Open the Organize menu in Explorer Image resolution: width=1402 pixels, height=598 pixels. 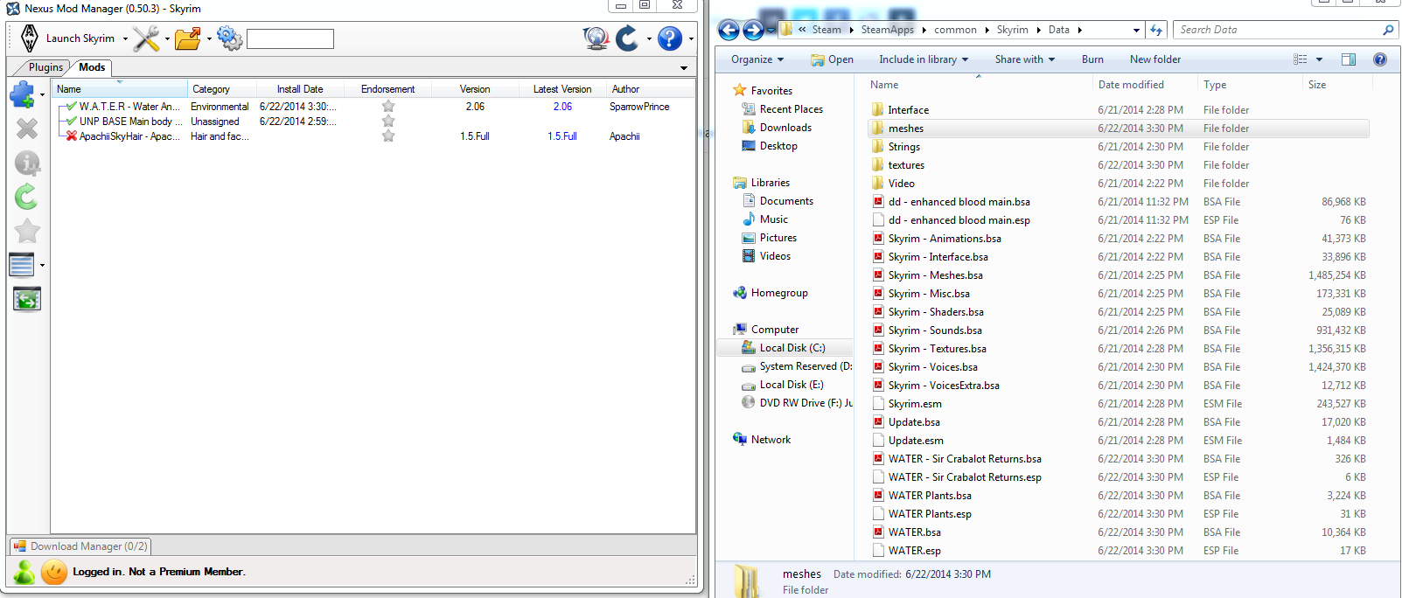point(757,59)
